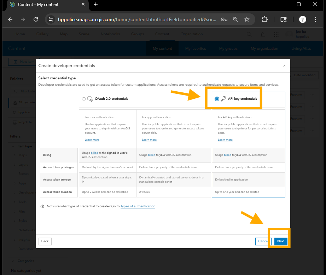The width and height of the screenshot is (326, 275).
Task: Expand the Styles item type filter
Action: click(x=15, y=221)
